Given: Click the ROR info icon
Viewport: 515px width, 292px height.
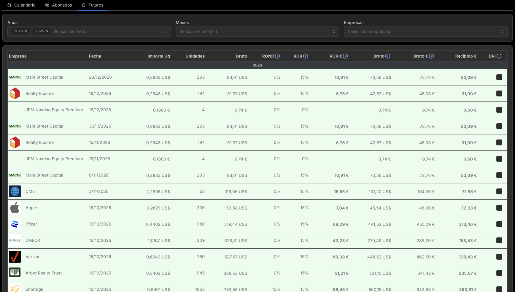Looking at the screenshot, I should (306, 56).
